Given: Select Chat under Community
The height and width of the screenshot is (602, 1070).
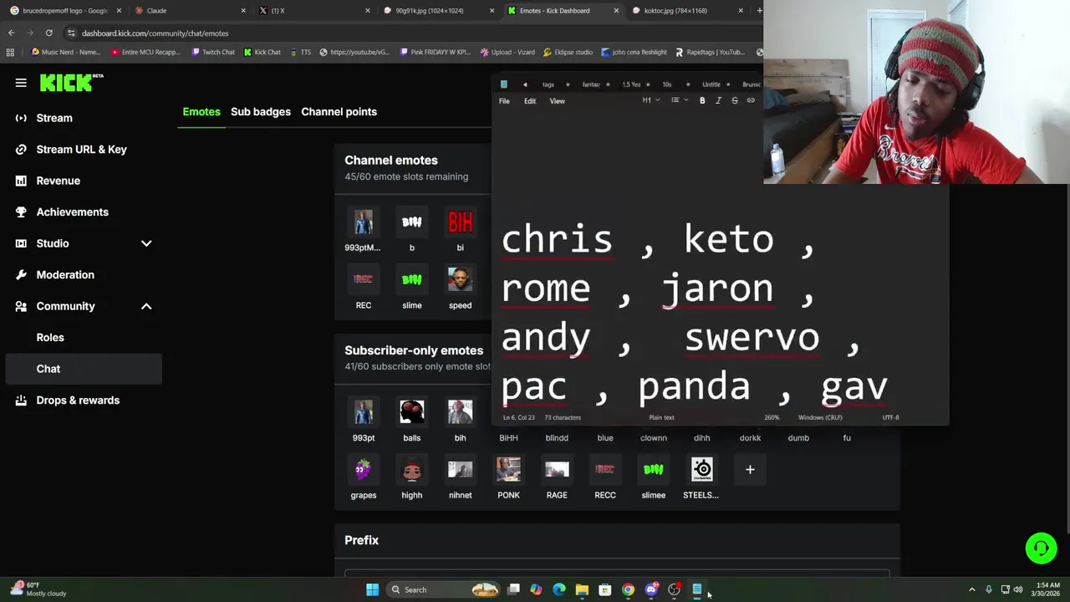Looking at the screenshot, I should 84,369.
